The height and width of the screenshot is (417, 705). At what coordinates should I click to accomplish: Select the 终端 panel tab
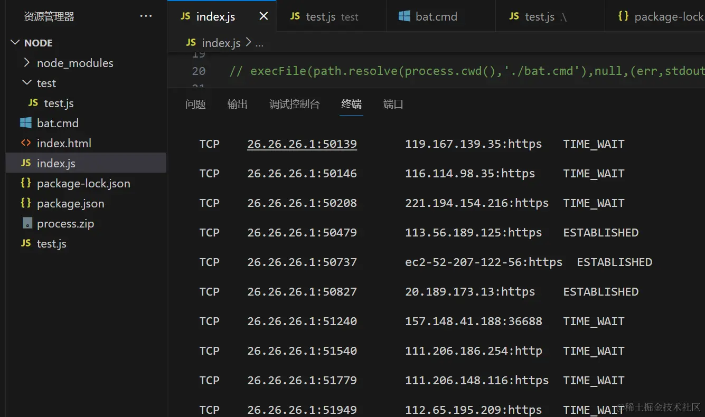click(351, 104)
